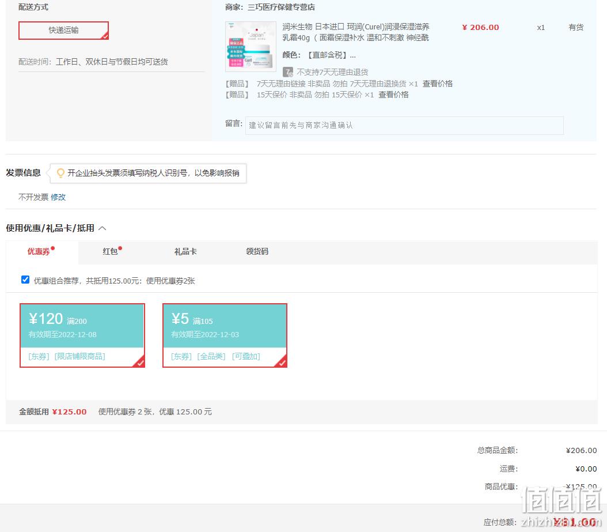This screenshot has height=532, width=607.
Task: View price of 15天保价 gift
Action: (x=393, y=95)
